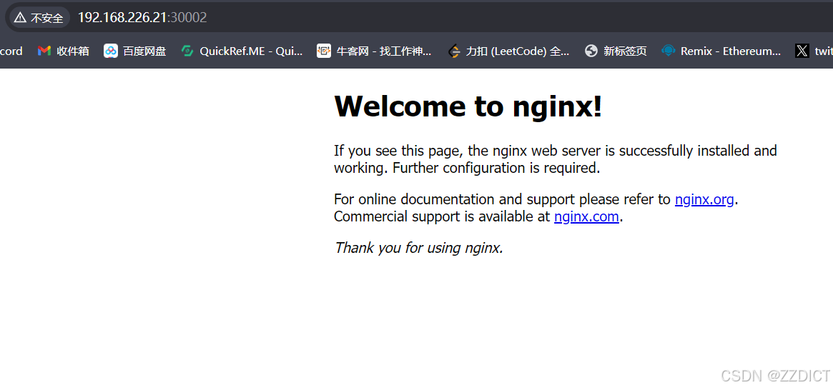
Task: Open the Remix - Ethereum bookmark
Action: click(721, 51)
